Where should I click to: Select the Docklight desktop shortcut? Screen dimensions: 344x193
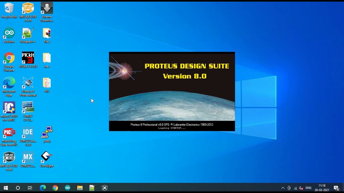coord(47,159)
